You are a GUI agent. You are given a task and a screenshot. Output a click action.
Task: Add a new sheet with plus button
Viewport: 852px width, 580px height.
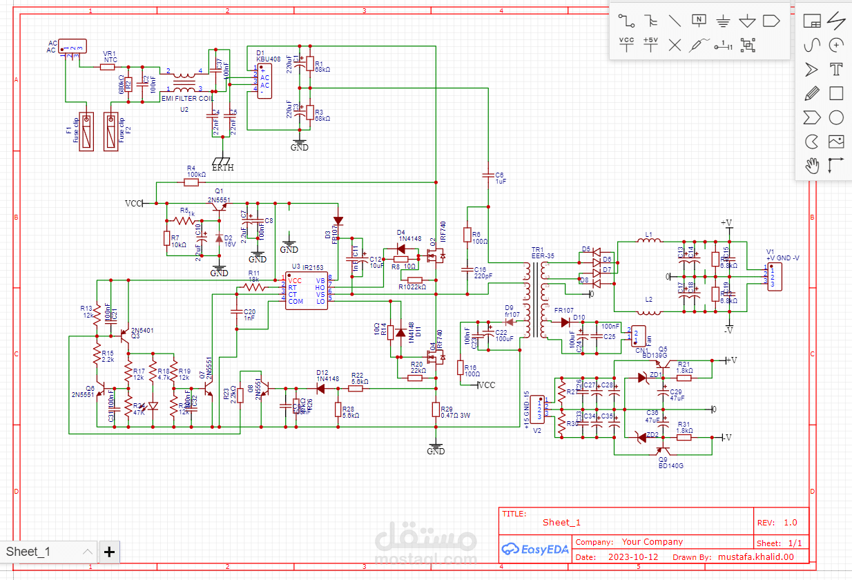tap(110, 551)
